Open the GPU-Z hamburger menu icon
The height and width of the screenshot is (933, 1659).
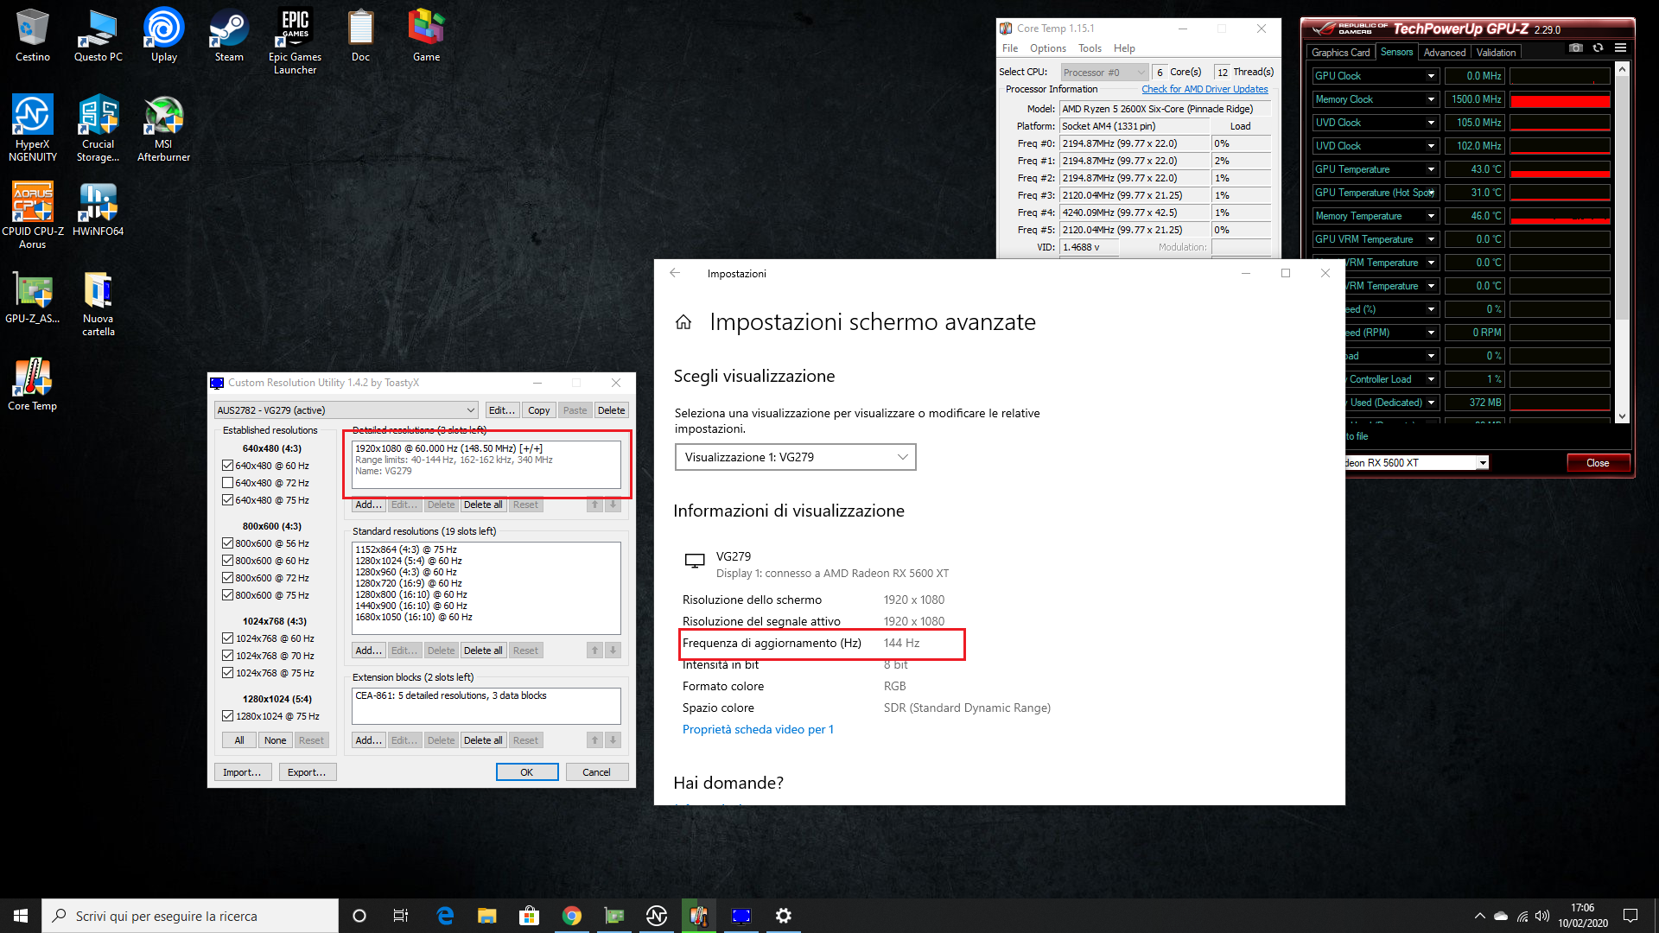tap(1620, 48)
